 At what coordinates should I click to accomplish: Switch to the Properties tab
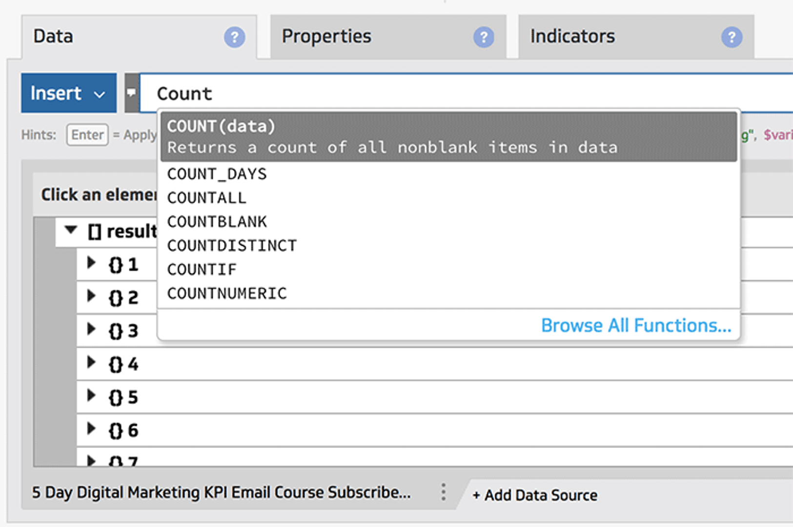coord(326,36)
